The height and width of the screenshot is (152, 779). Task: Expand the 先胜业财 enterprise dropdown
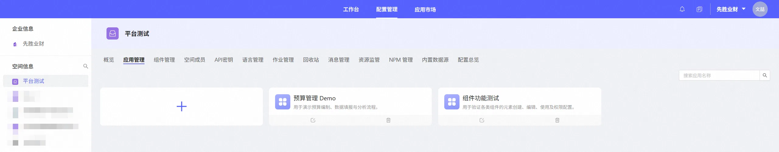coord(731,9)
